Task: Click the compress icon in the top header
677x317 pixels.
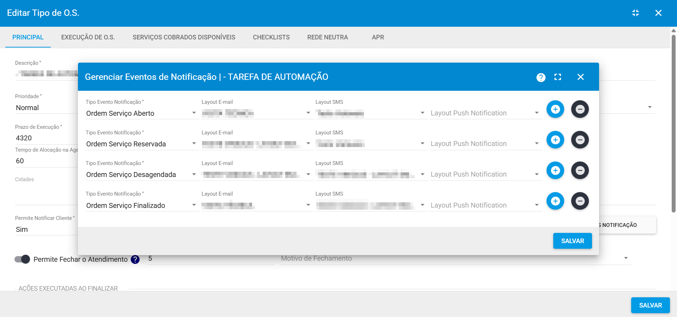Action: (x=636, y=13)
